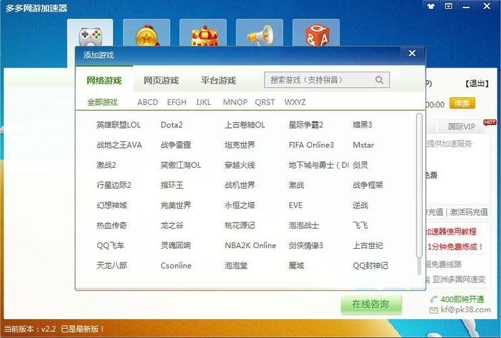Viewport: 501px width, 338px height.
Task: Select game NBA2K Online
Action: point(250,245)
